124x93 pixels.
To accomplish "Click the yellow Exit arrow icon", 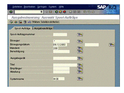I will (61, 12).
